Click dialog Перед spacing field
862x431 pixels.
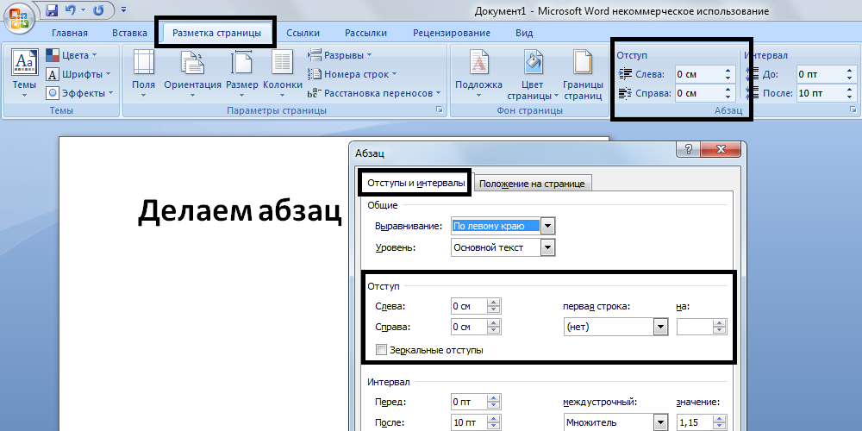[469, 402]
